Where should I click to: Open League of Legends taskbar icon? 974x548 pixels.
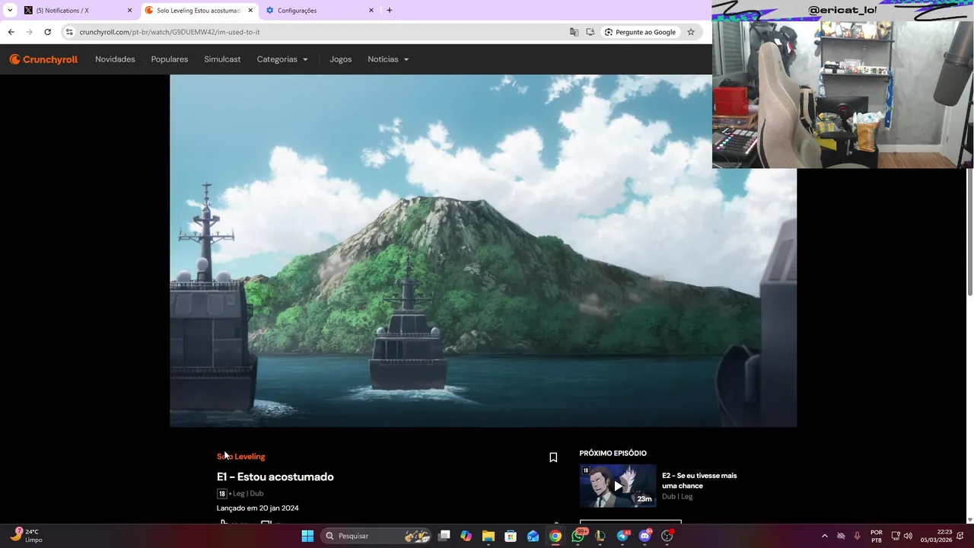[600, 536]
